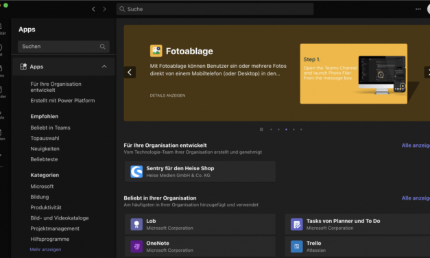This screenshot has width=430, height=258.
Task: Open the three-dots settings menu at top right
Action: (x=418, y=9)
